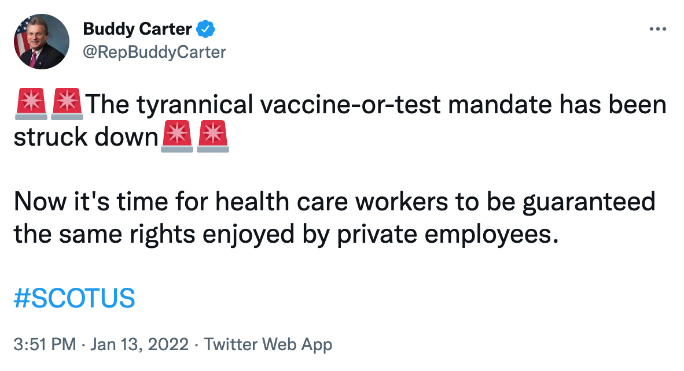Open the @RepBuddyCarter handle link
Screen dimensions: 684x371
point(155,52)
